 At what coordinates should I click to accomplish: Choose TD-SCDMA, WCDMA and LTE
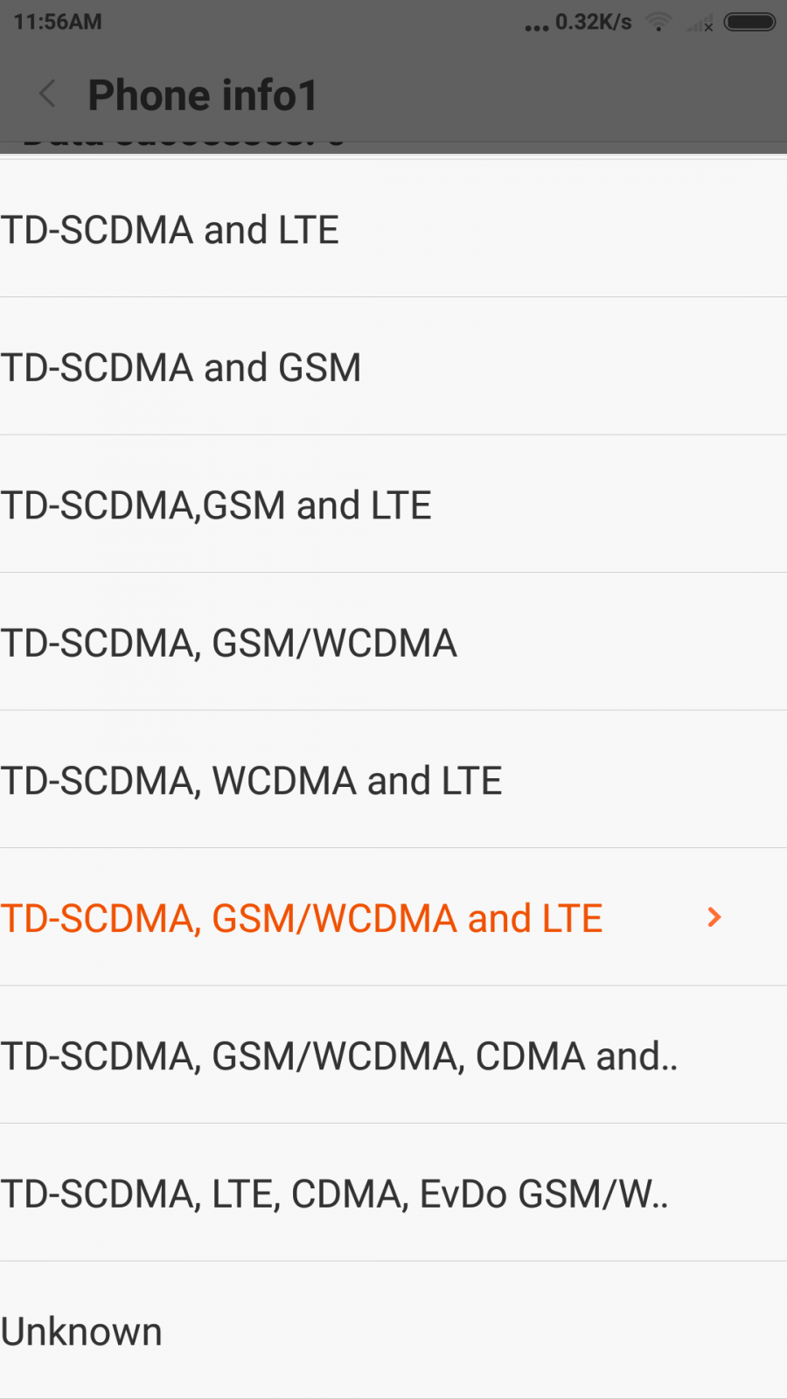pyautogui.click(x=252, y=780)
